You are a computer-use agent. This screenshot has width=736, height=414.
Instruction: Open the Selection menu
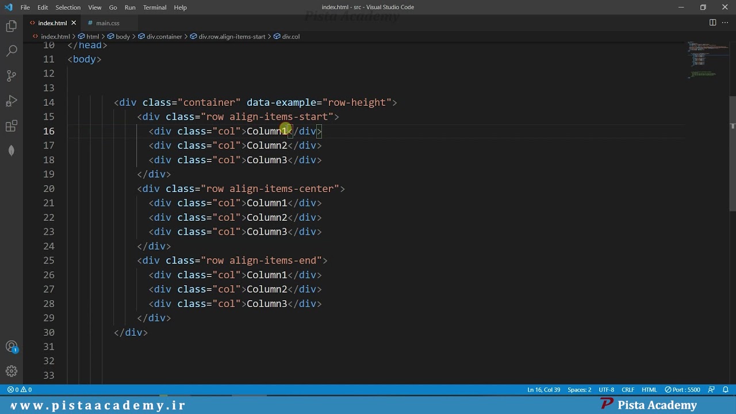[x=68, y=7]
